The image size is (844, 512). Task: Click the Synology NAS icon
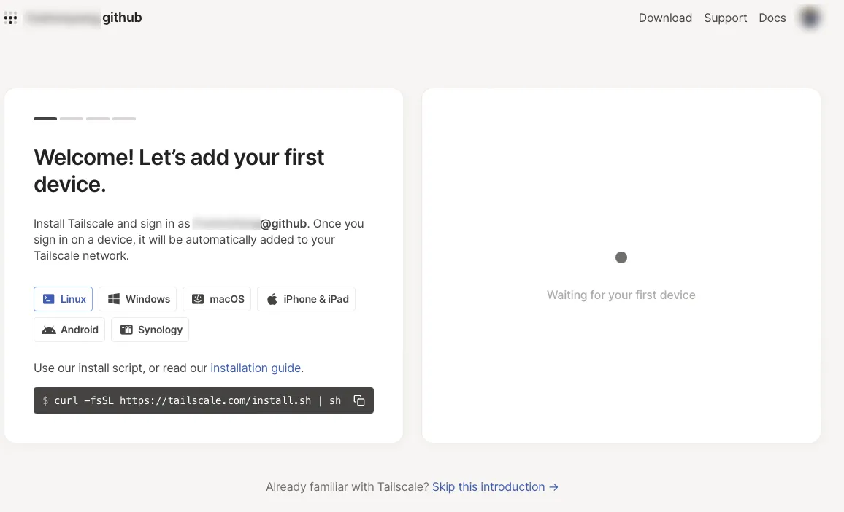(x=126, y=330)
